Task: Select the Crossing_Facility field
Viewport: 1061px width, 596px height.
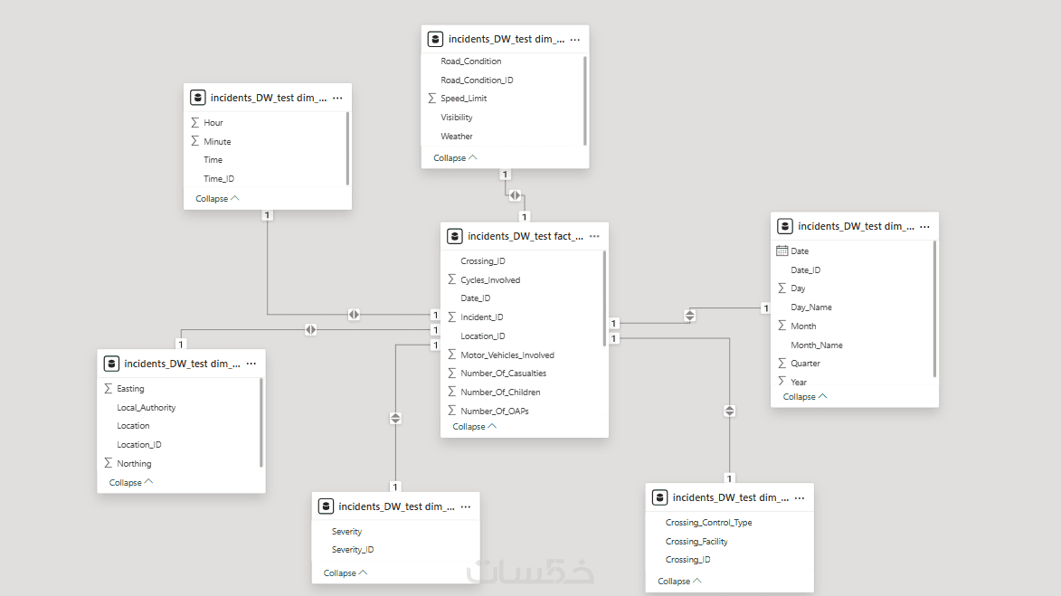Action: pos(696,542)
